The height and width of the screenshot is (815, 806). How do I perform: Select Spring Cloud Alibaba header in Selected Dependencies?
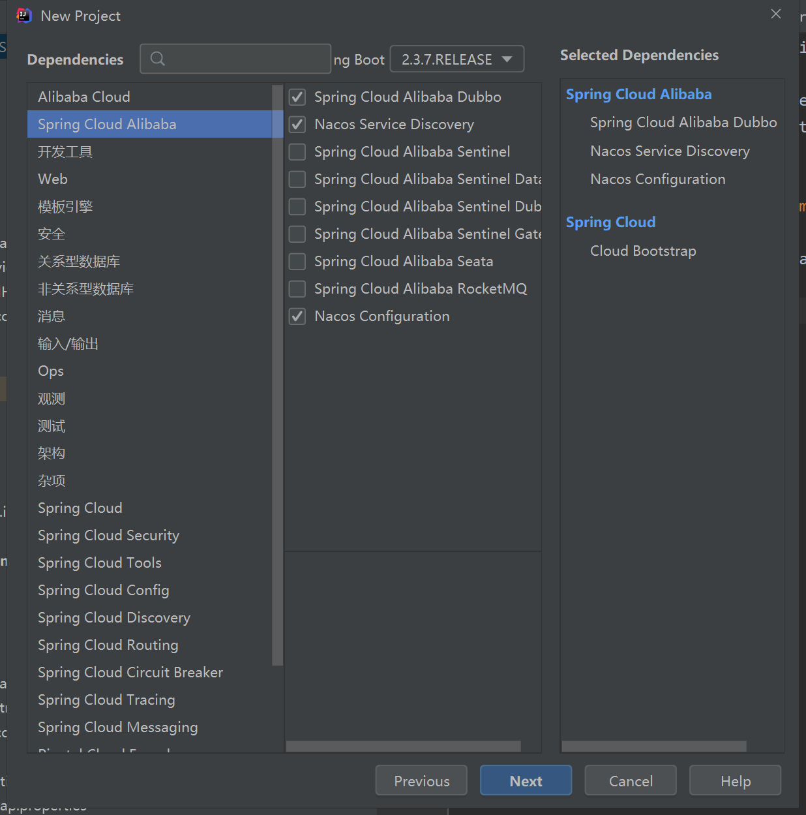(638, 95)
